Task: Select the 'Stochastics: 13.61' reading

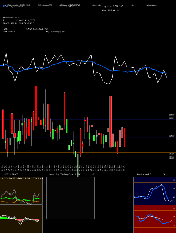Action: pyautogui.click(x=11, y=18)
